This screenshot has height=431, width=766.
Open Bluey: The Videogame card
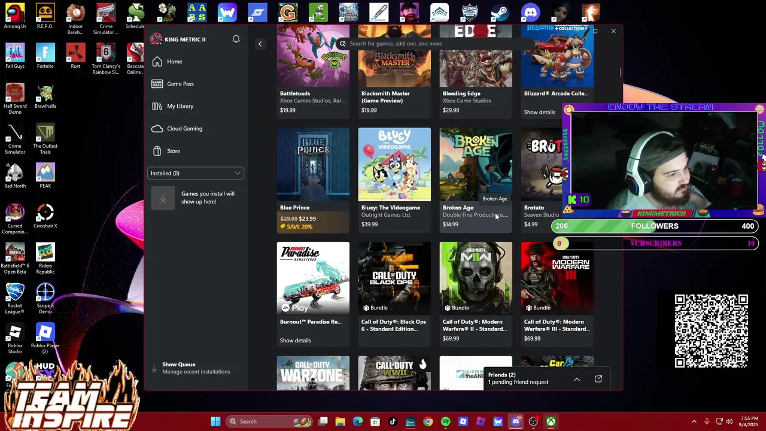click(394, 180)
